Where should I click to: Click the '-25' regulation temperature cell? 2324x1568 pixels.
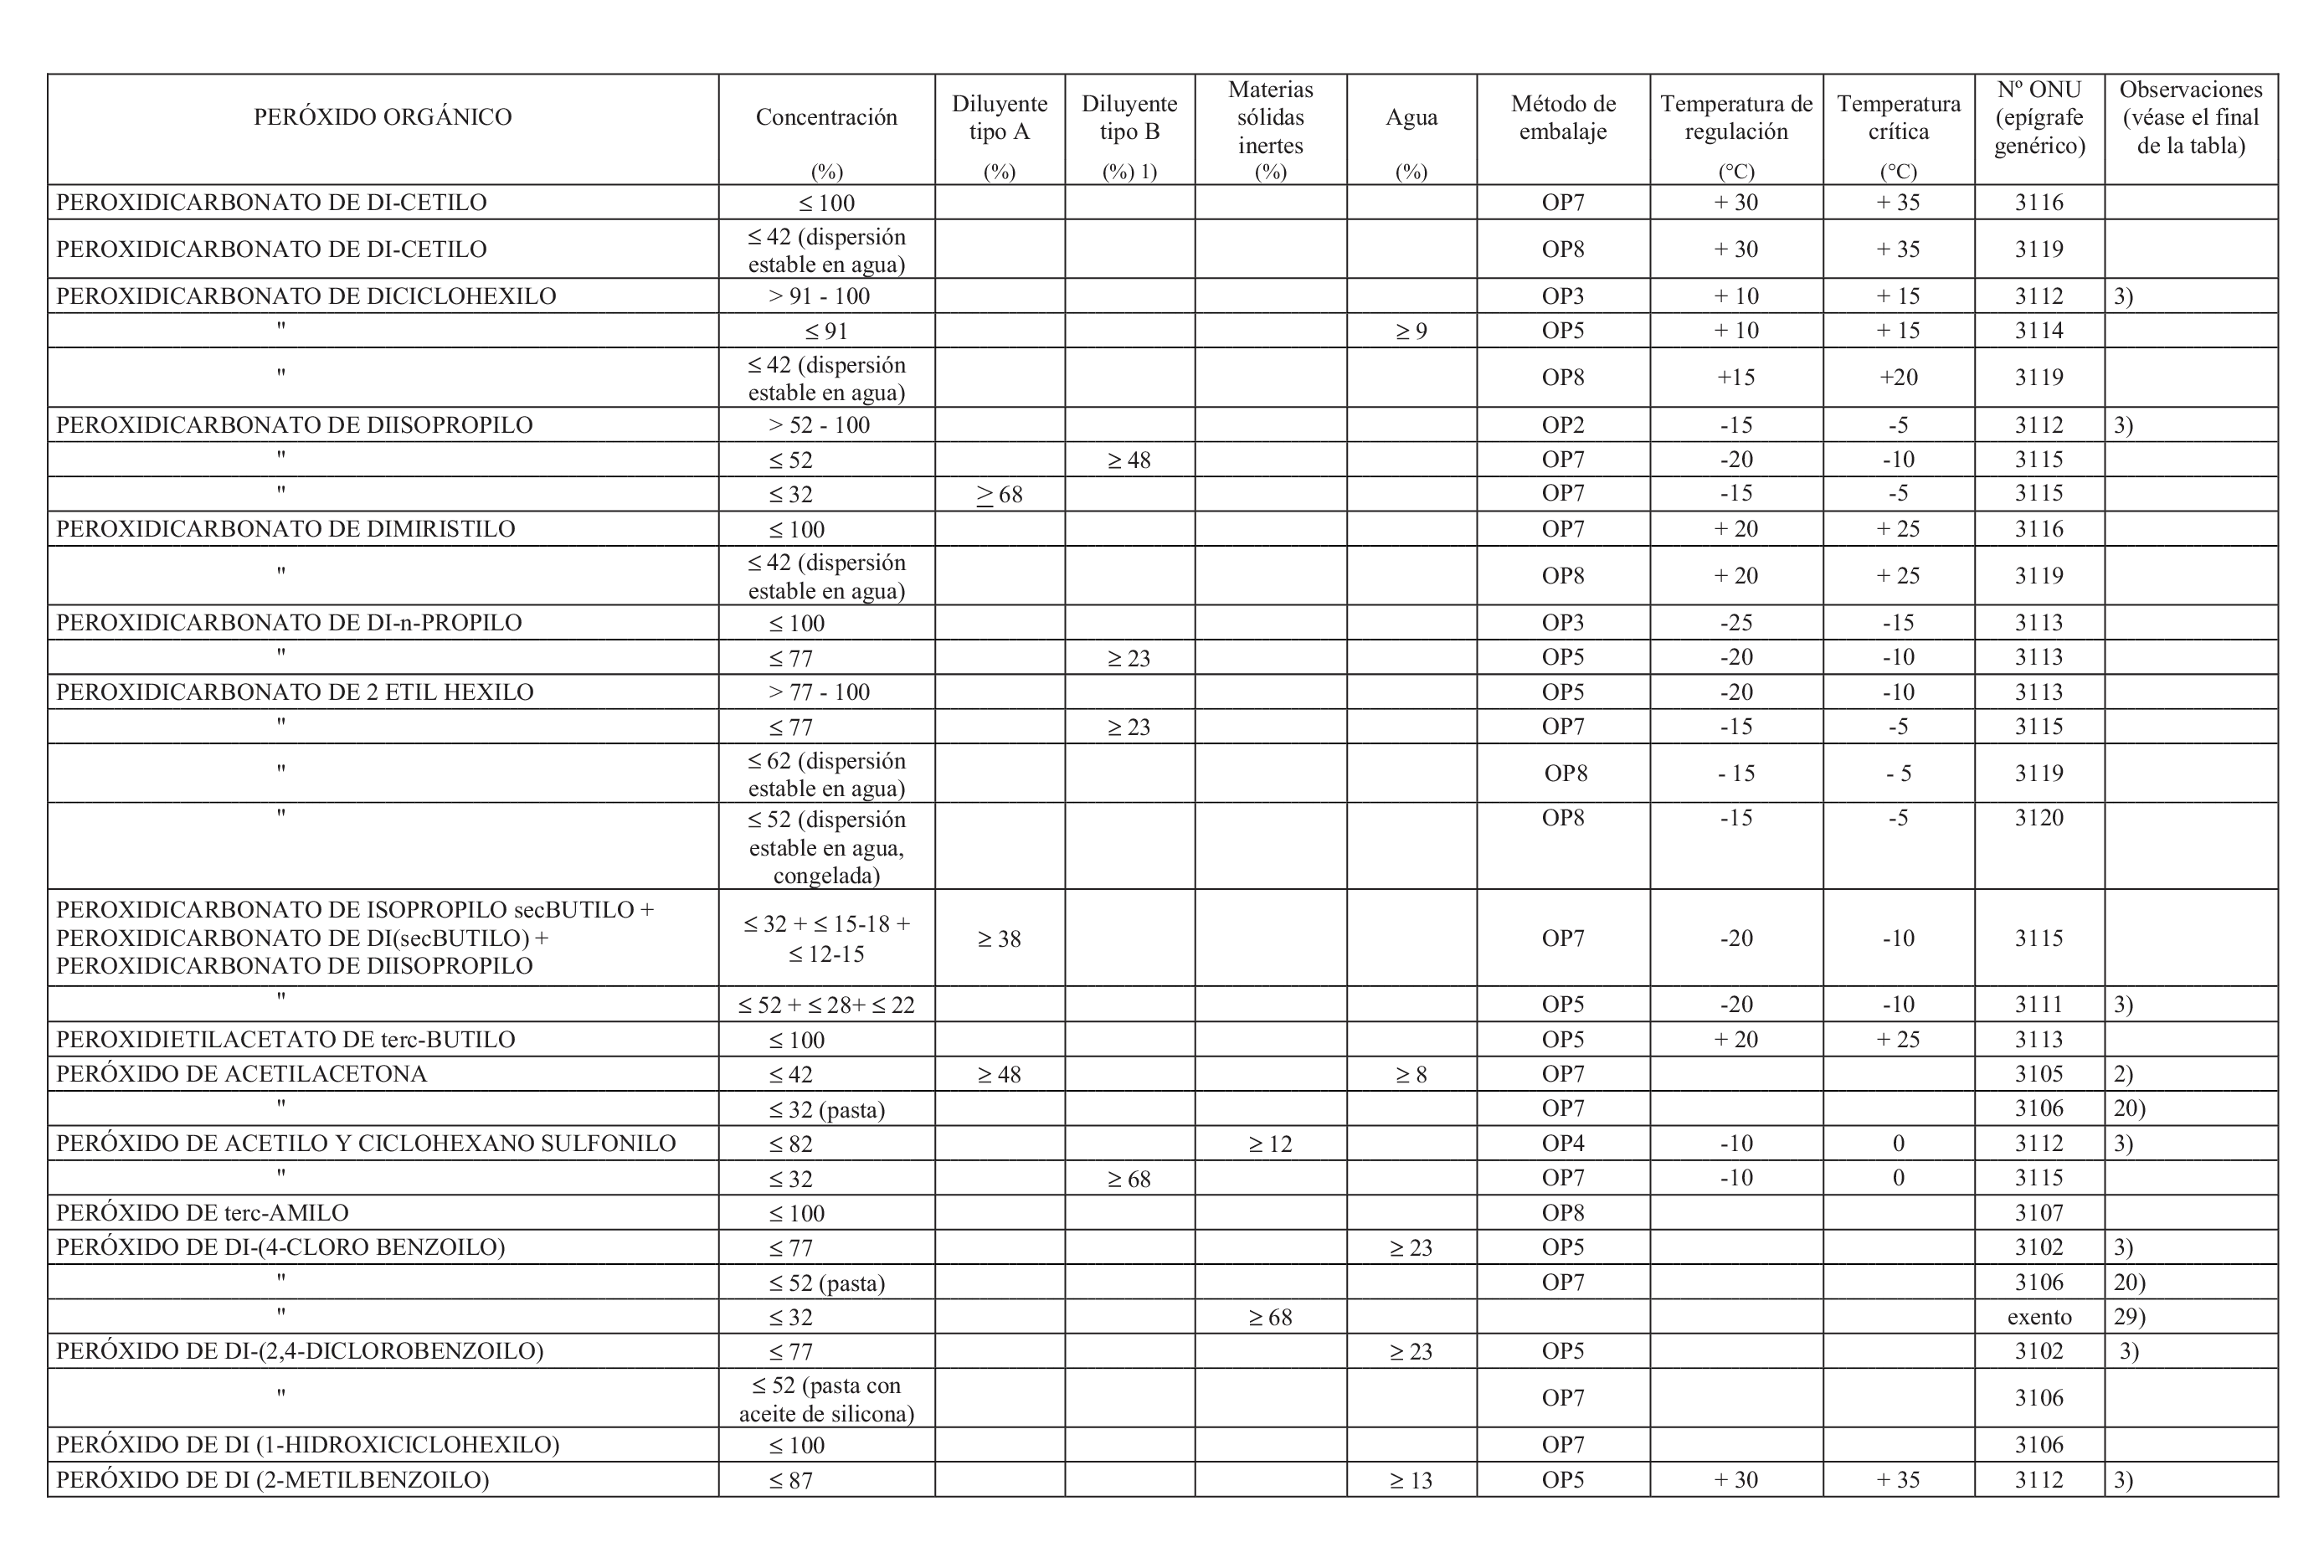pos(1736,623)
